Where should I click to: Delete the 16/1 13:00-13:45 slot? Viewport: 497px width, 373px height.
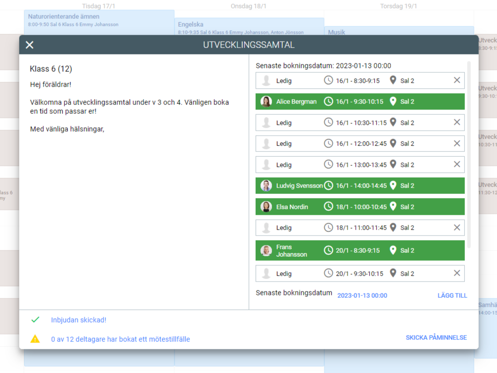456,165
